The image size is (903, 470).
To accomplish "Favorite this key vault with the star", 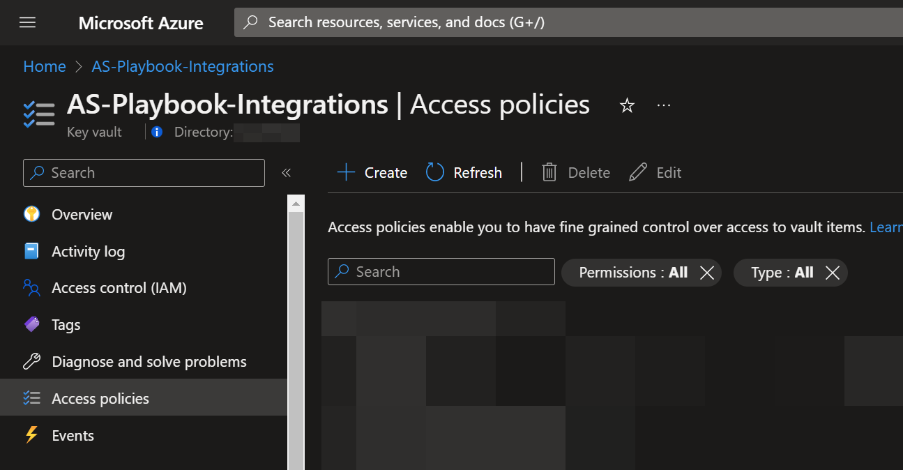I will [627, 106].
